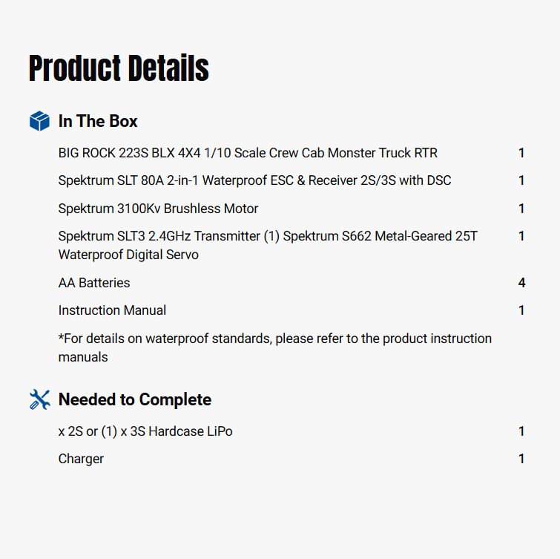Screen dimensions: 560x559
Task: Click the BIG ROCK 223S BLX Monster Truck item
Action: [x=248, y=153]
